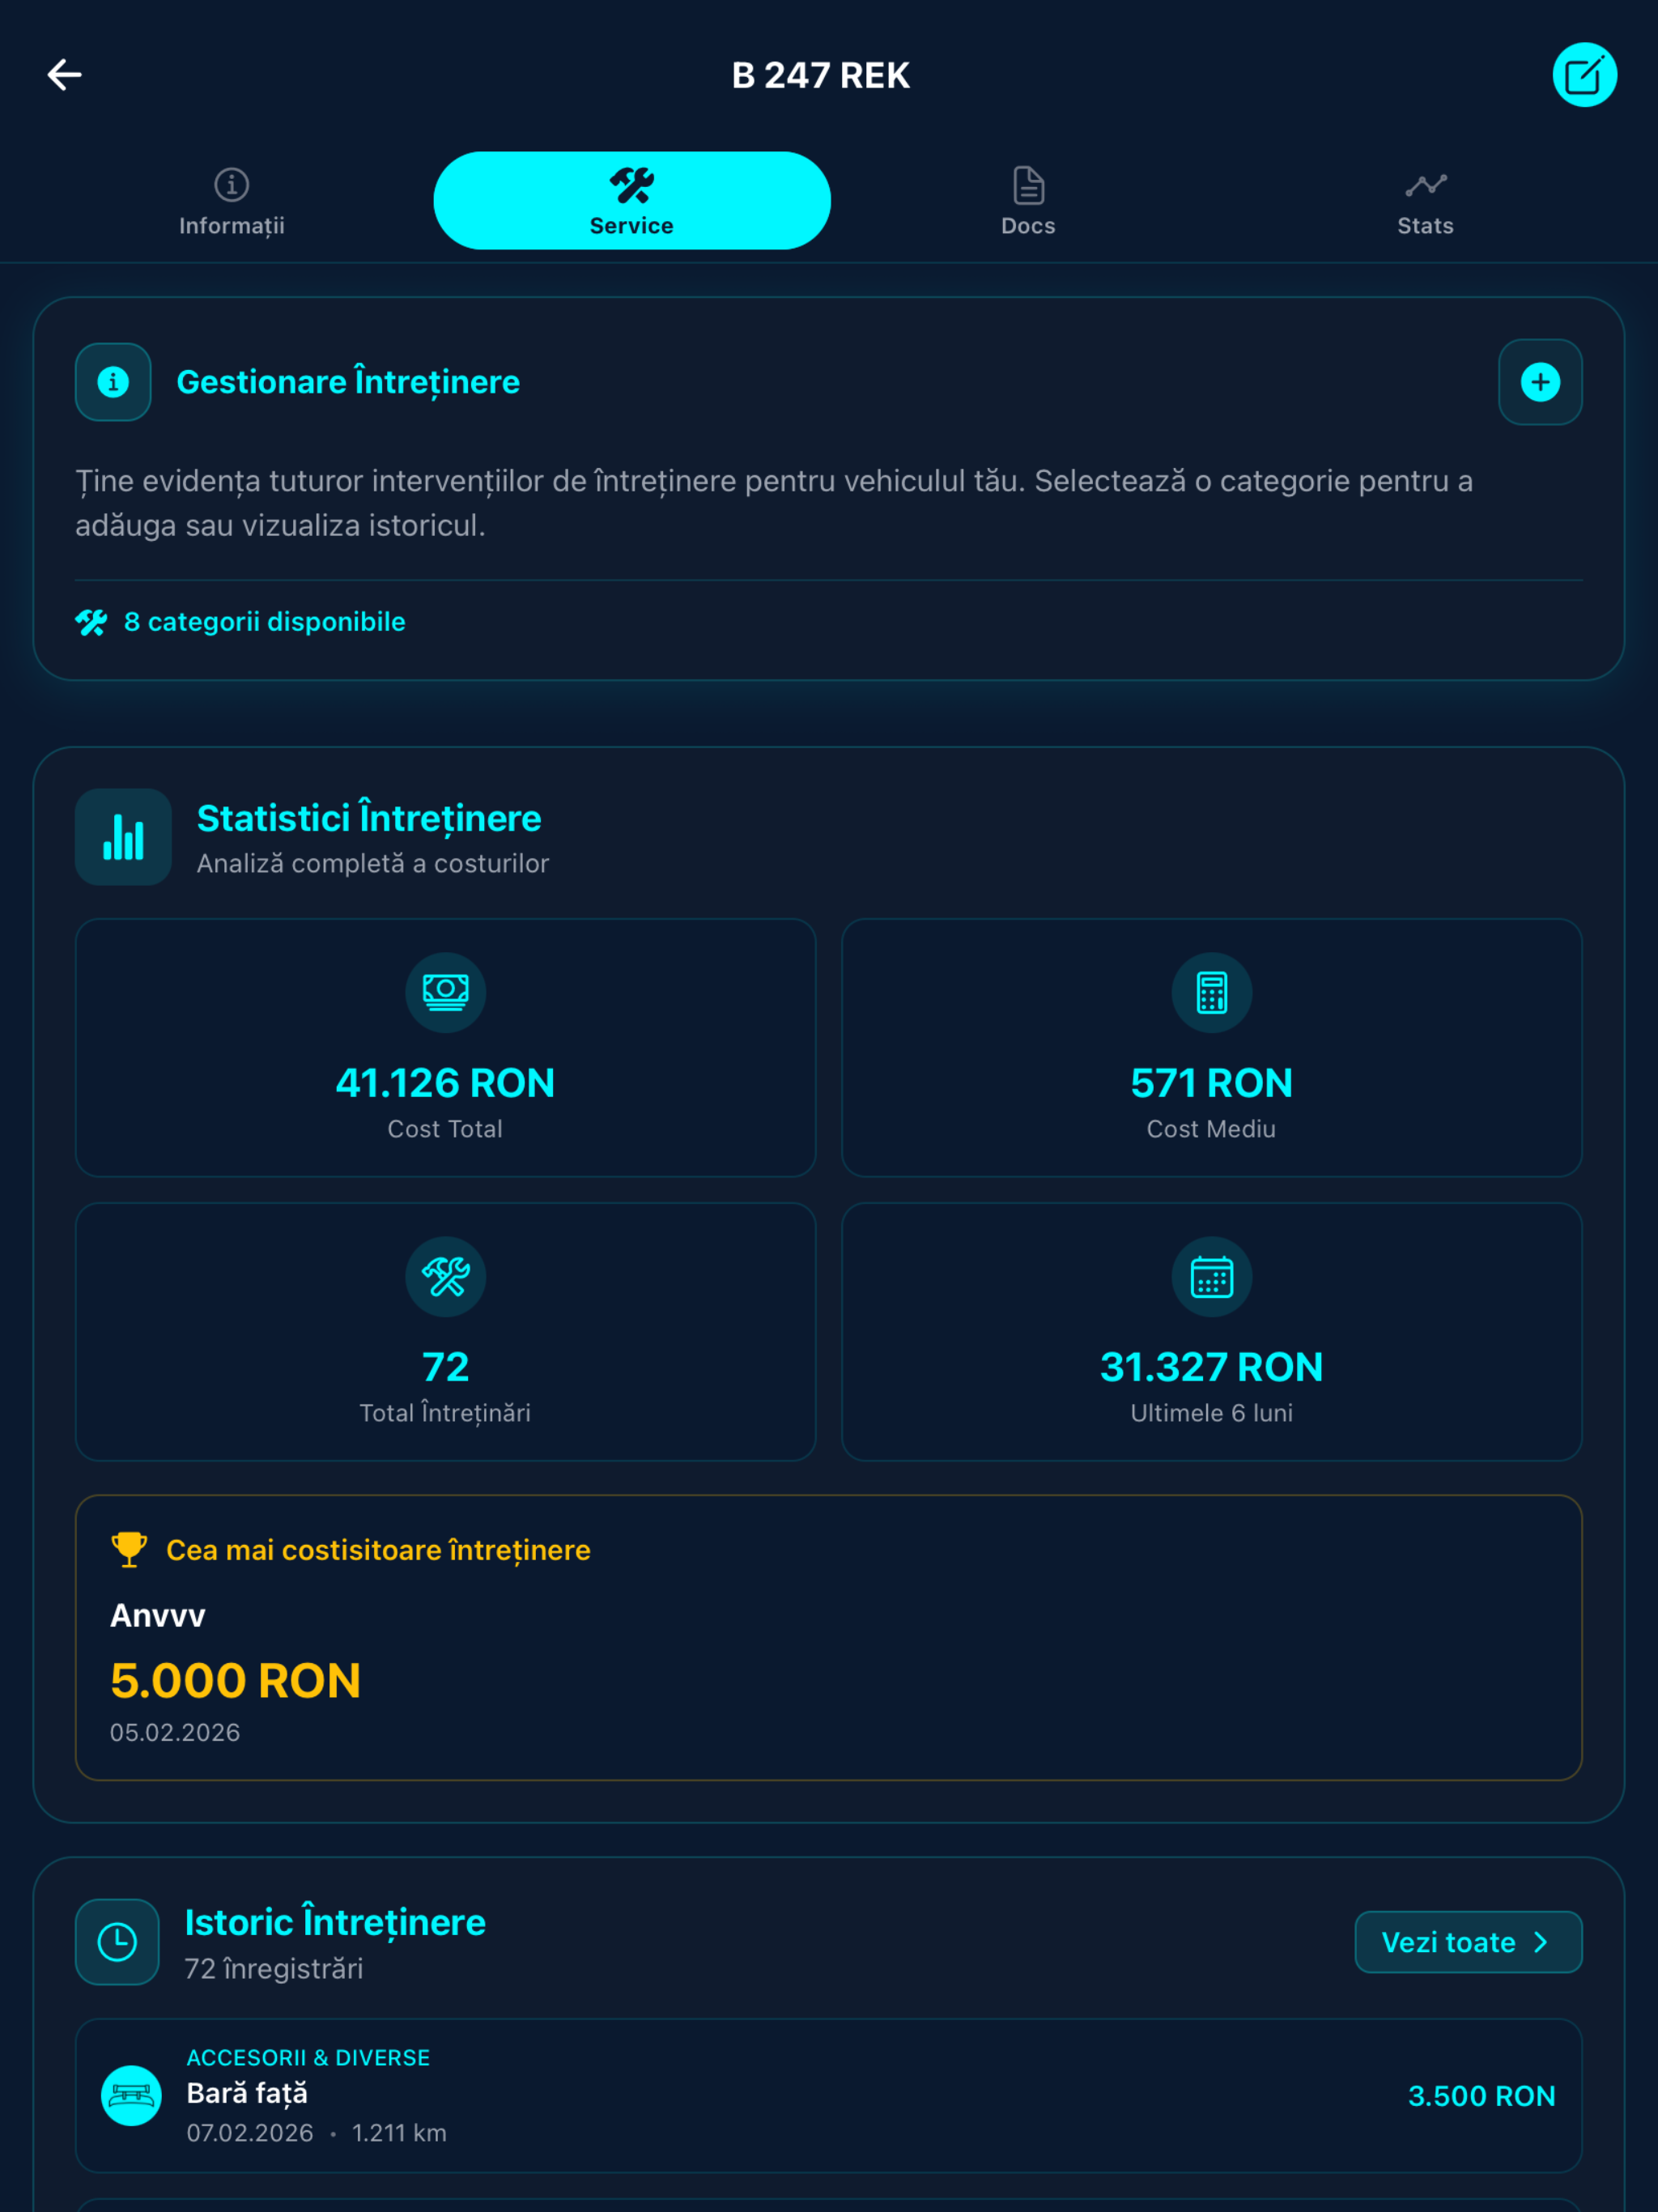Image resolution: width=1658 pixels, height=2212 pixels.
Task: Open the Stats tab
Action: click(1425, 202)
